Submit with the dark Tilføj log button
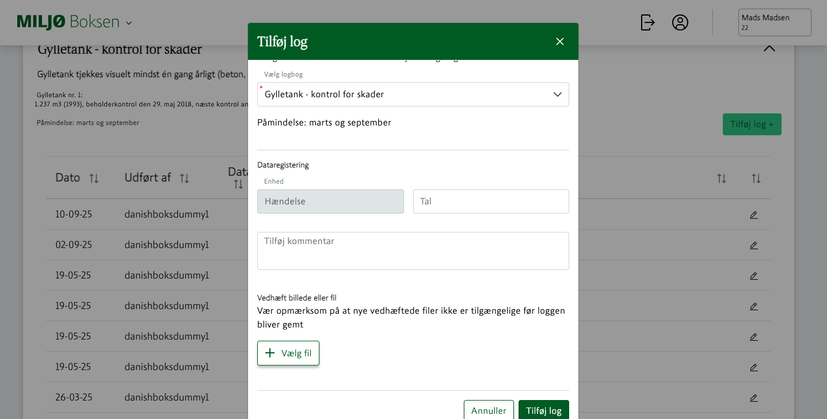 click(x=543, y=410)
